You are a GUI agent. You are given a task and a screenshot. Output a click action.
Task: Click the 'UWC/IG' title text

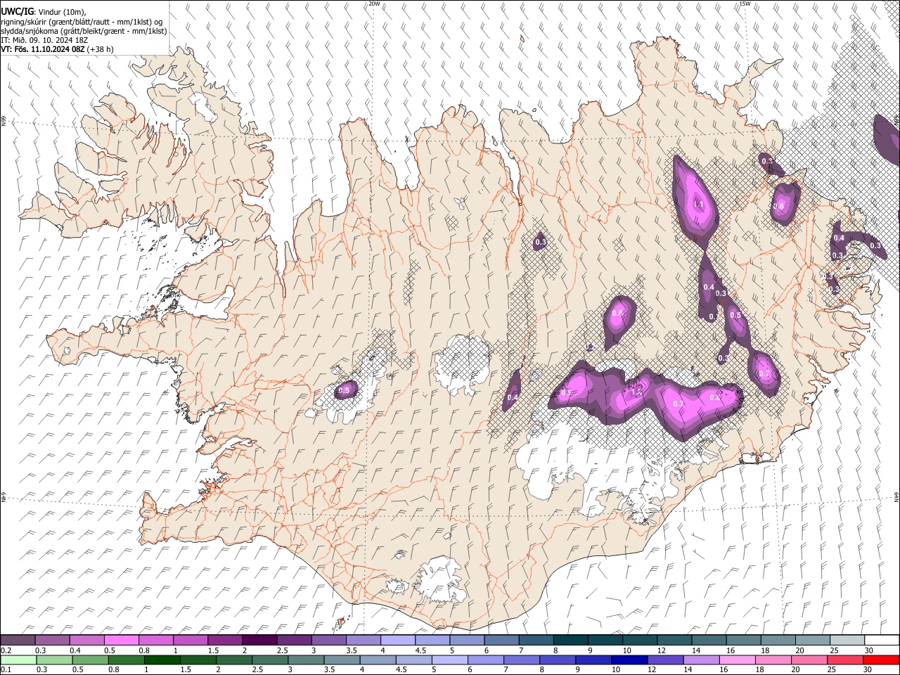[17, 11]
